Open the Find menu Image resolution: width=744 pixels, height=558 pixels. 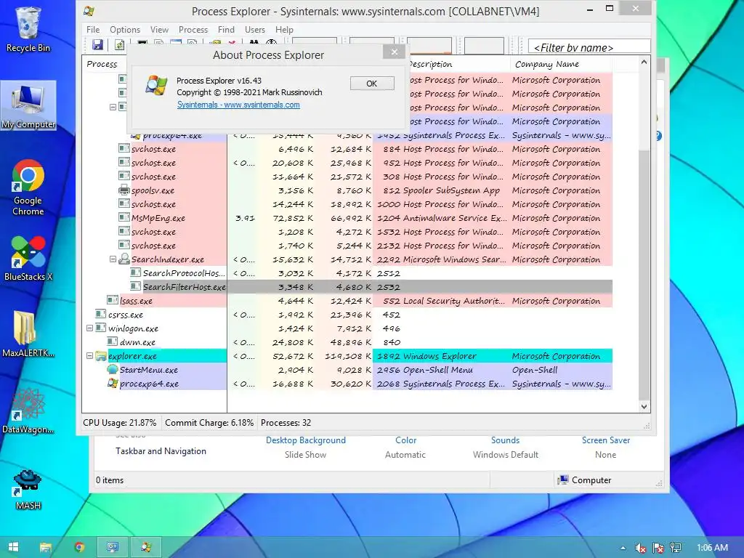pyautogui.click(x=226, y=29)
